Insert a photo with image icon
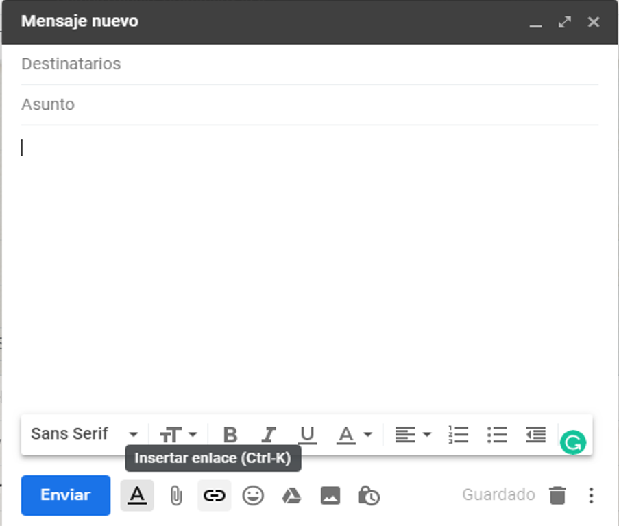This screenshot has height=526, width=619. (330, 495)
